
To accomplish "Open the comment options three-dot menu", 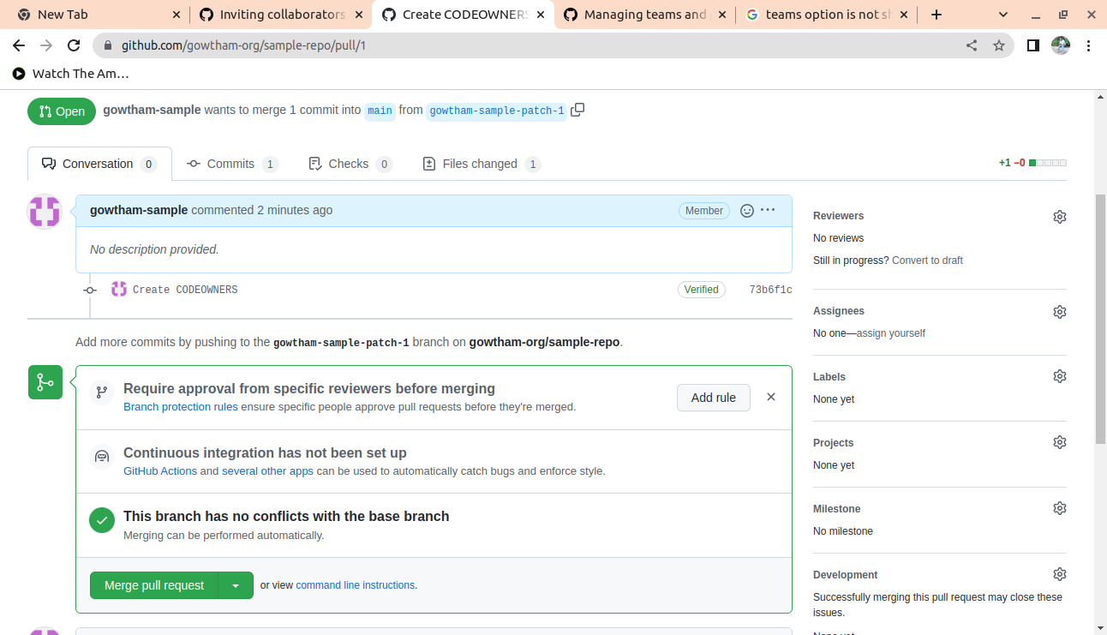I will click(768, 210).
